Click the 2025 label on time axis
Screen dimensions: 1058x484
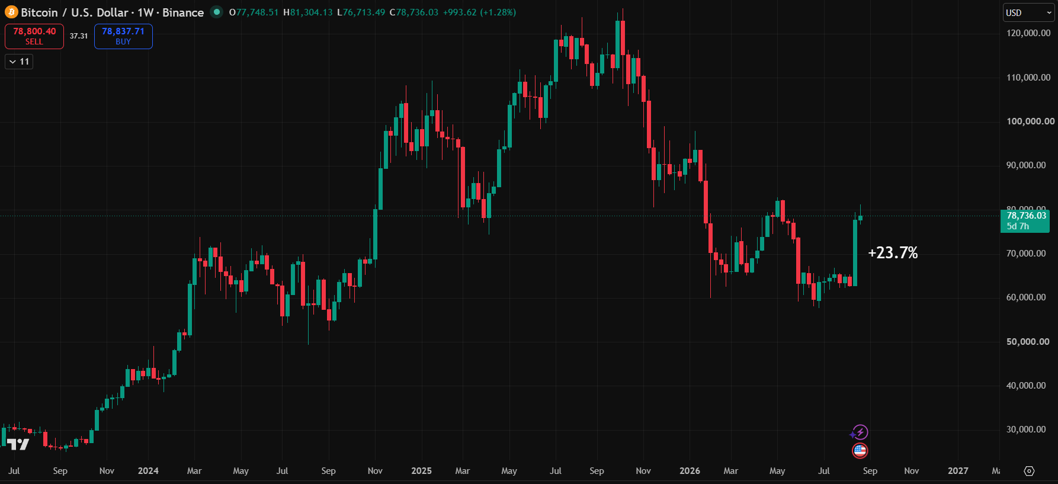click(421, 471)
